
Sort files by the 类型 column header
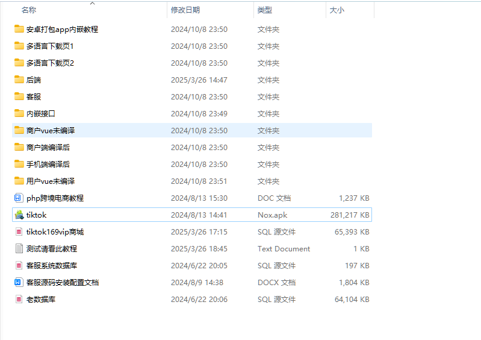(264, 10)
